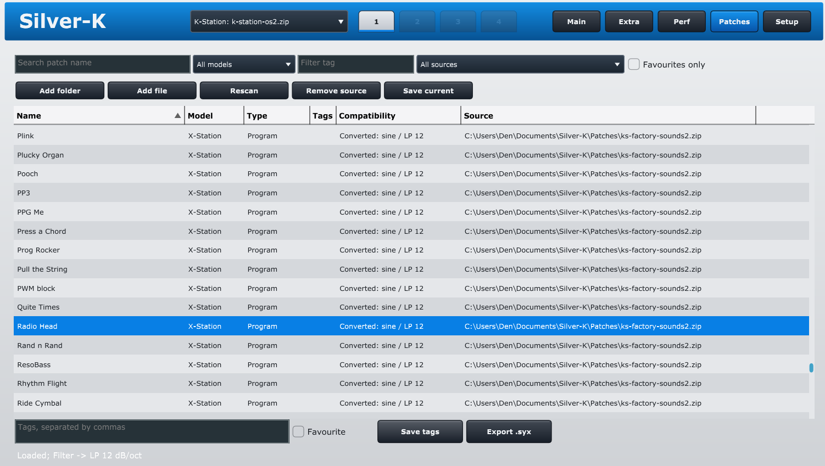825x466 pixels.
Task: Click the patch list scrollbar thumb
Action: [811, 368]
